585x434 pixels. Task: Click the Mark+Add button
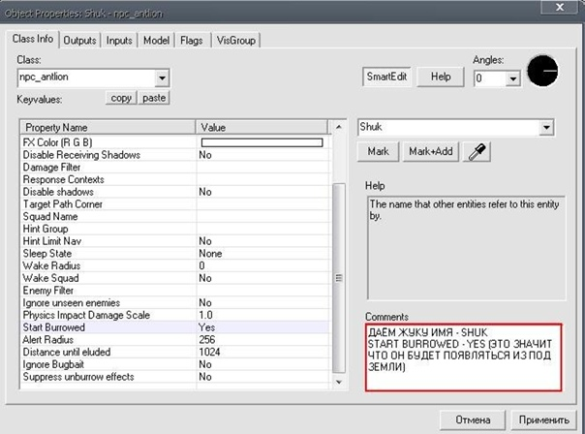click(x=431, y=151)
